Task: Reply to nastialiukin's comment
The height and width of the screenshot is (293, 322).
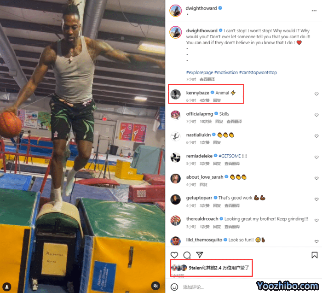Action: pos(217,142)
